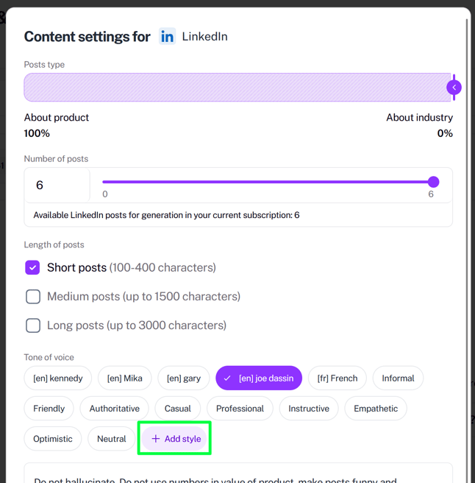Click the checkmark icon in joe dassin chip
The width and height of the screenshot is (475, 483).
(x=227, y=378)
